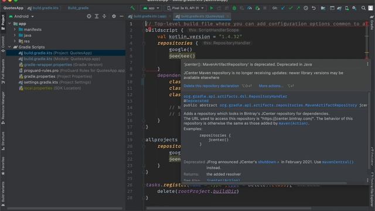Close the build.gradle.kts (QuotesApp) tab
Viewport: 375px width, 211px height.
pos(228,16)
